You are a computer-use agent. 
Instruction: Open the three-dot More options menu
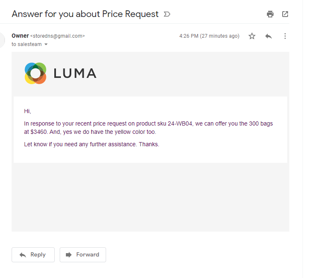285,36
